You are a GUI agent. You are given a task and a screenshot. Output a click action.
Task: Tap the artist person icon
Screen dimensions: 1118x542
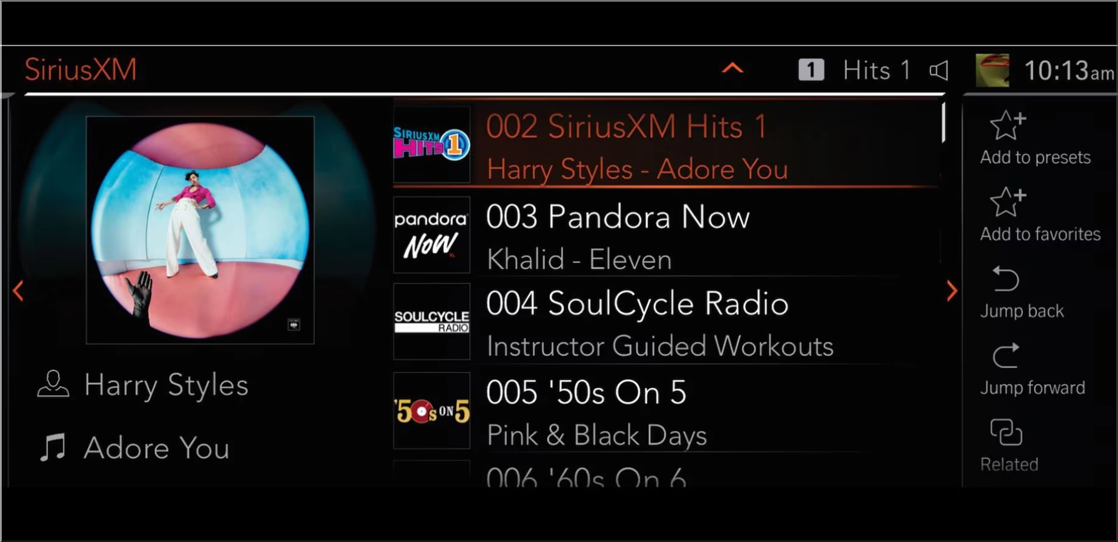[x=53, y=384]
